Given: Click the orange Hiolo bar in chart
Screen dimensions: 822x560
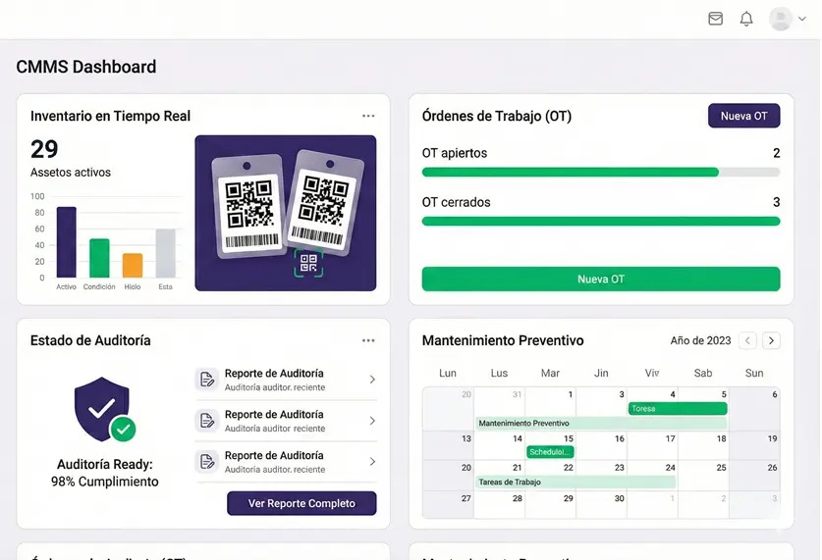Looking at the screenshot, I should point(133,266).
